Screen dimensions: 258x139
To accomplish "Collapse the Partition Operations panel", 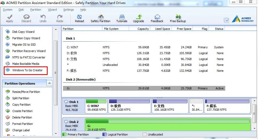I will (49, 83).
